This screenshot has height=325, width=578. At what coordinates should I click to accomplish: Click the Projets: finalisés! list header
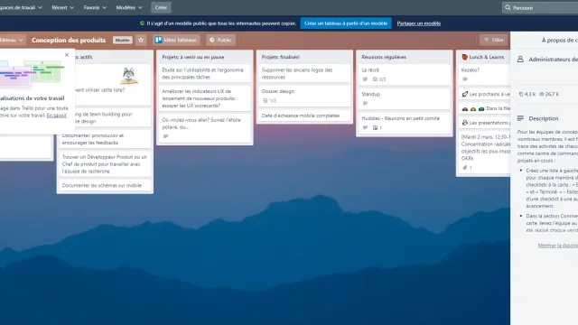(281, 57)
